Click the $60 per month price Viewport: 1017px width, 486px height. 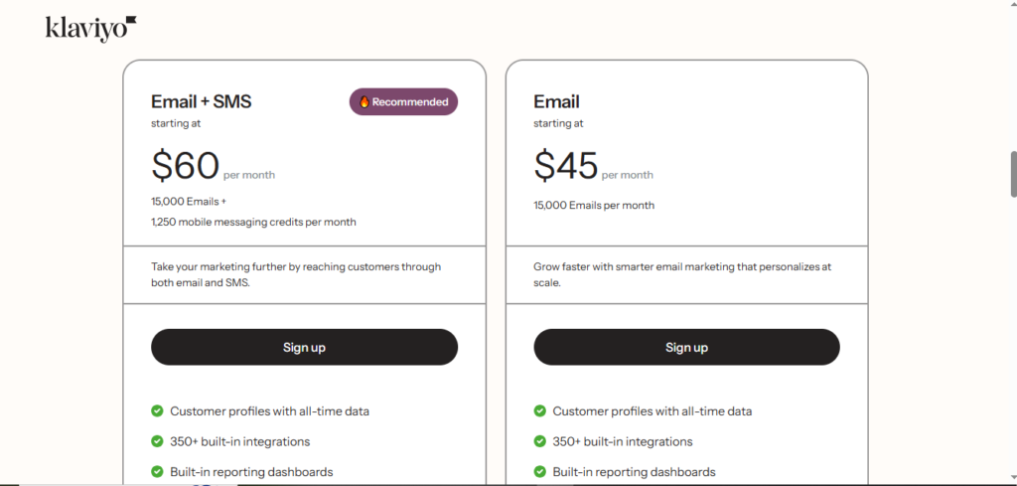(x=186, y=165)
